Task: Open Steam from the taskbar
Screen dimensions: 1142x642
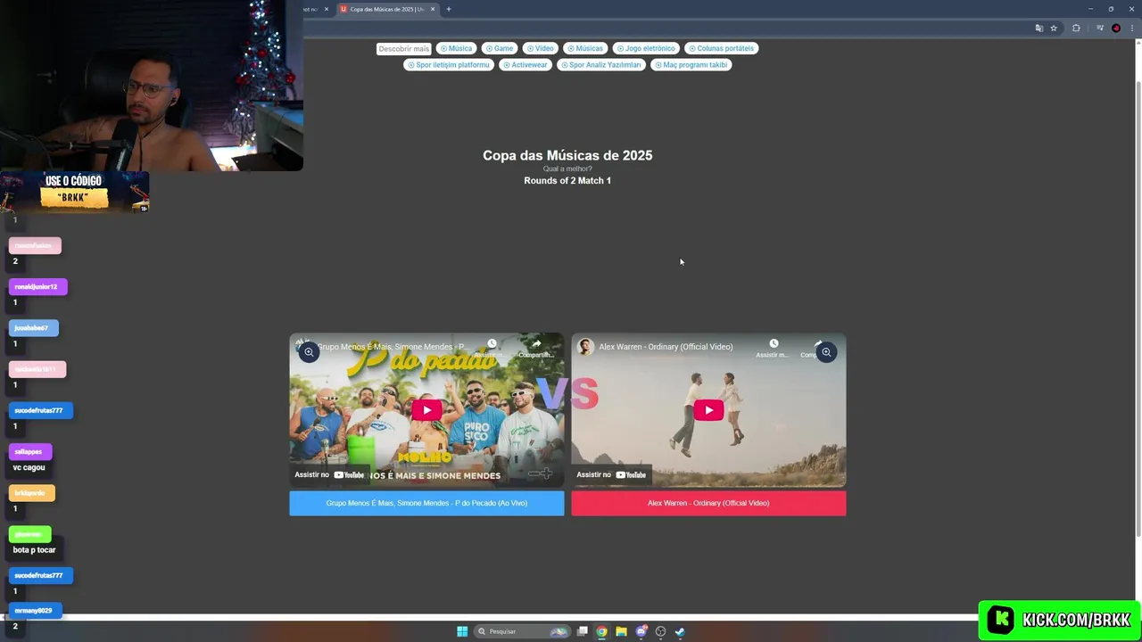Action: [680, 631]
